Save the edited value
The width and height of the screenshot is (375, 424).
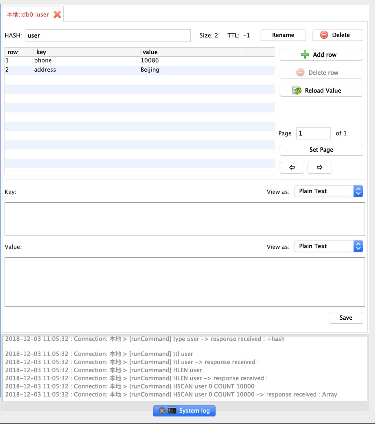pyautogui.click(x=346, y=318)
